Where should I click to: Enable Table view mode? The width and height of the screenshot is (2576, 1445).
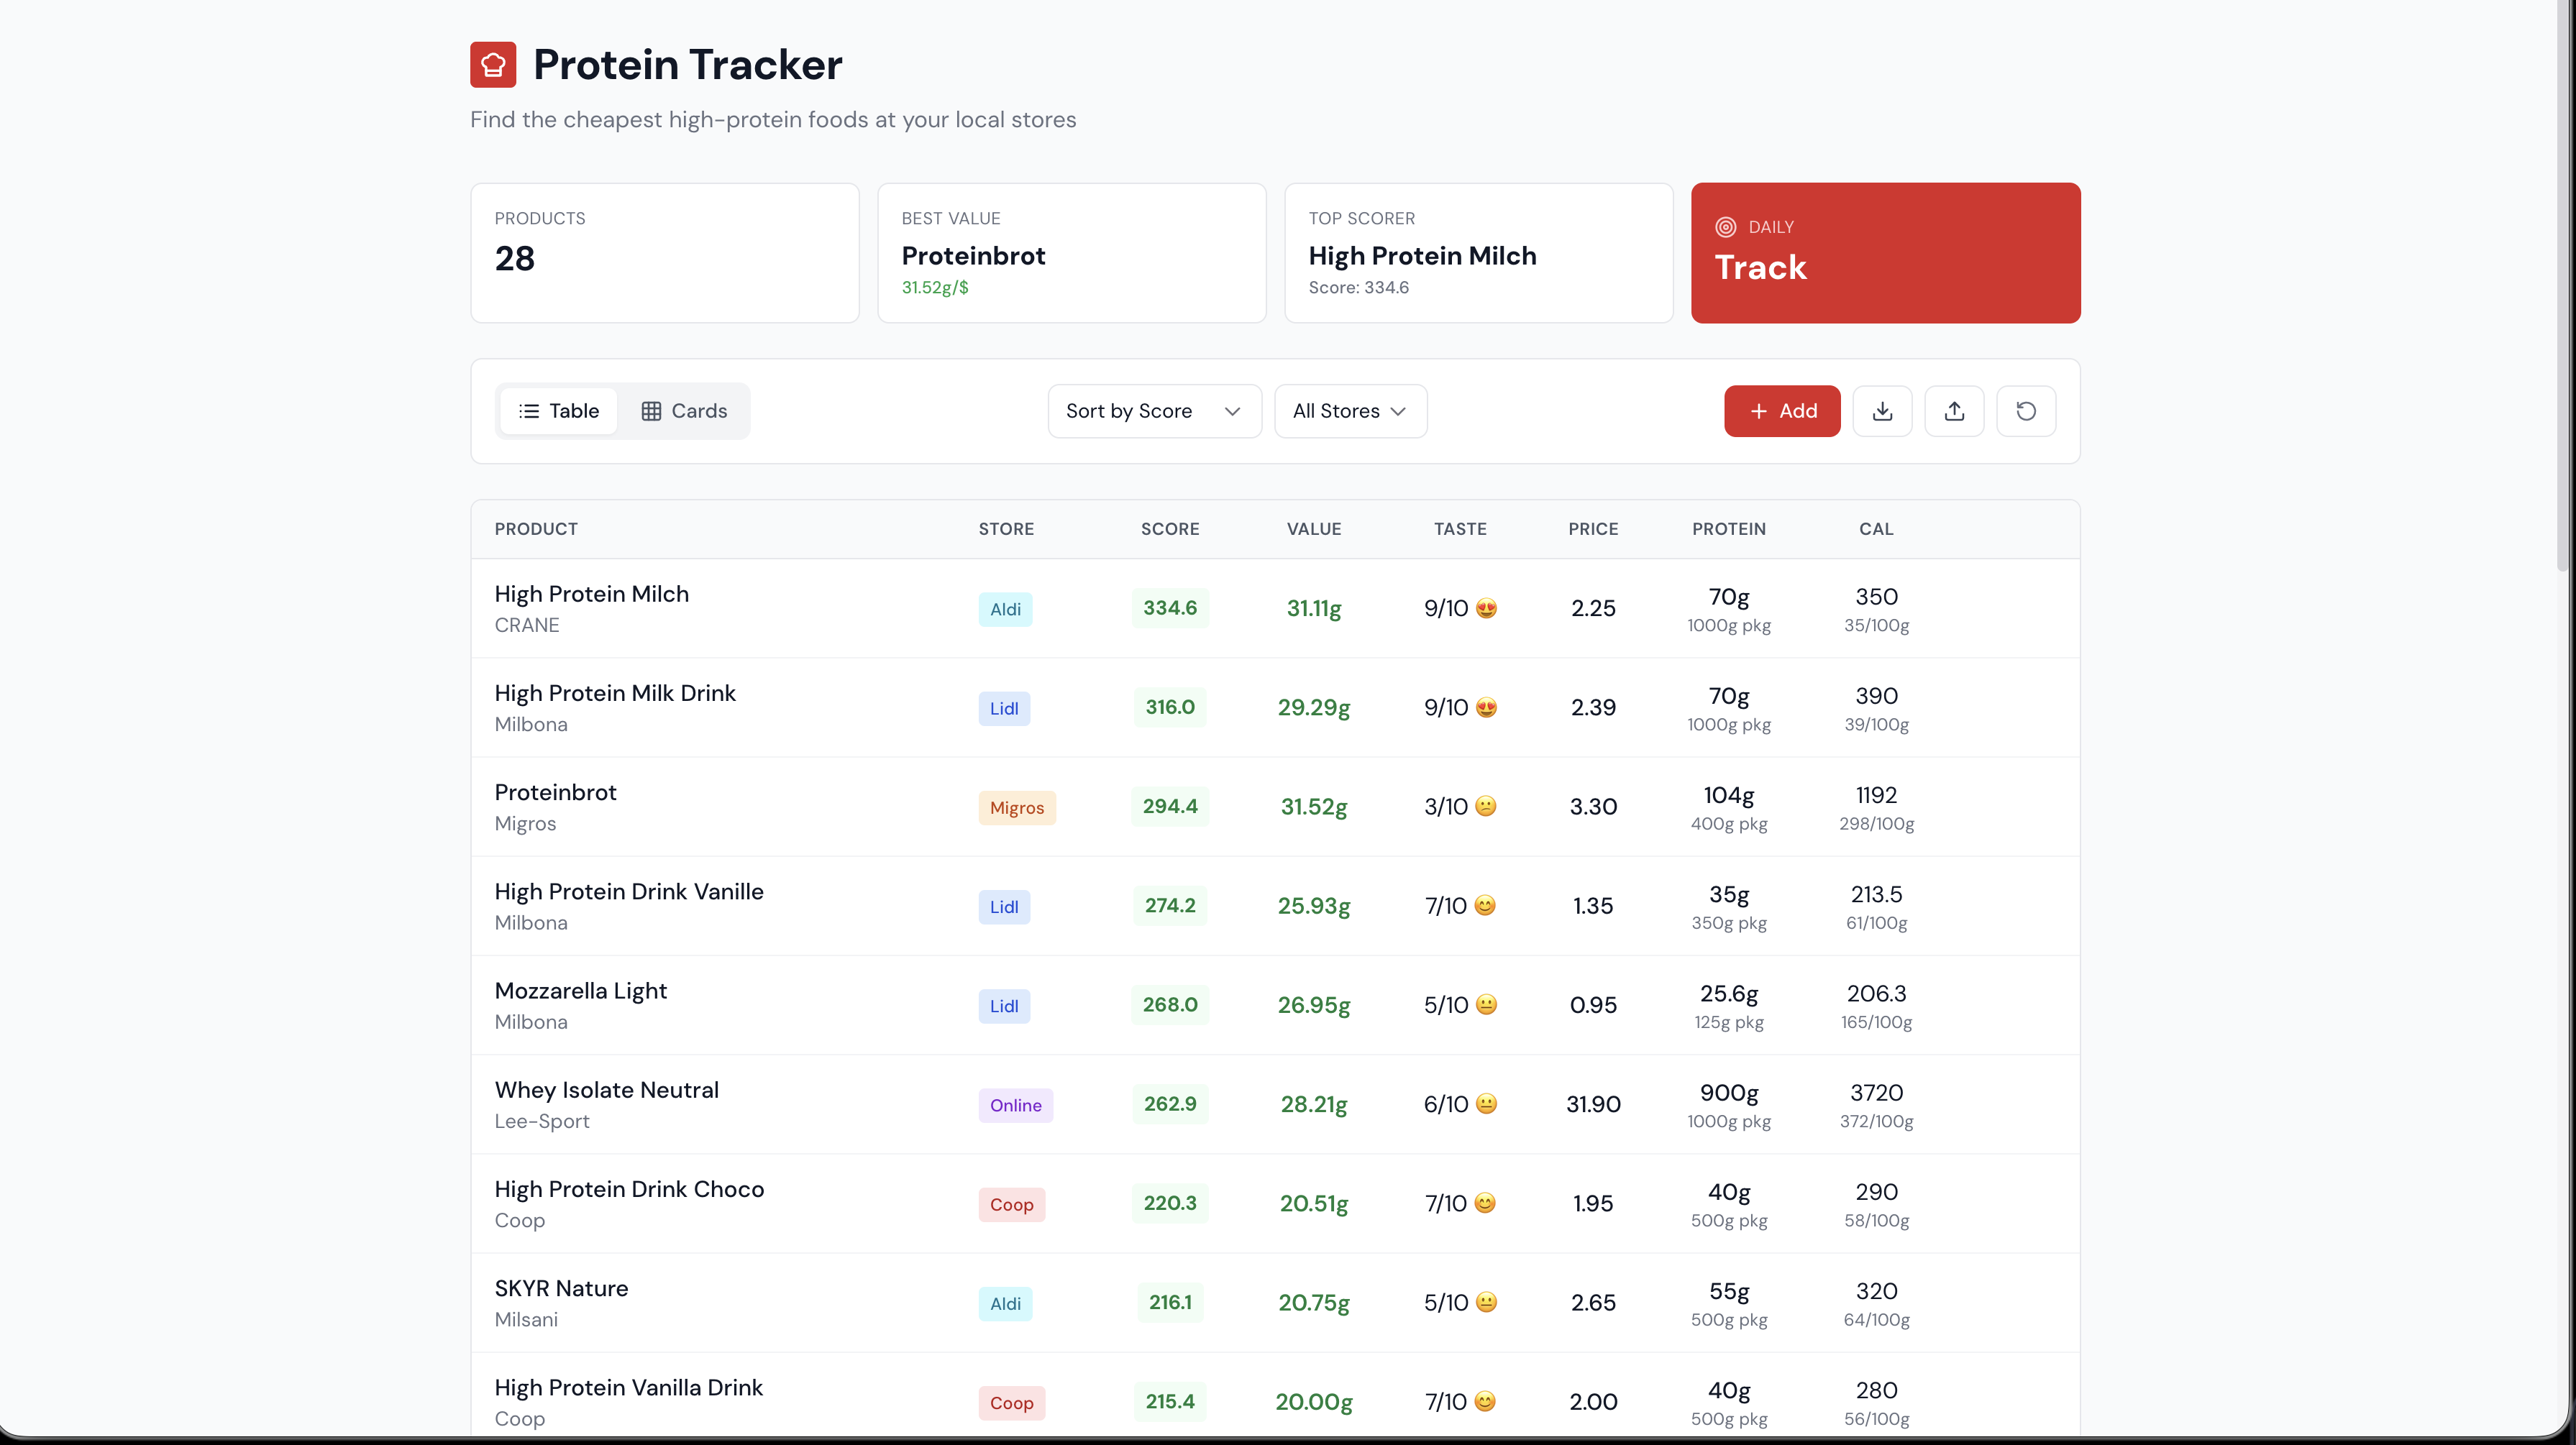[x=558, y=411]
